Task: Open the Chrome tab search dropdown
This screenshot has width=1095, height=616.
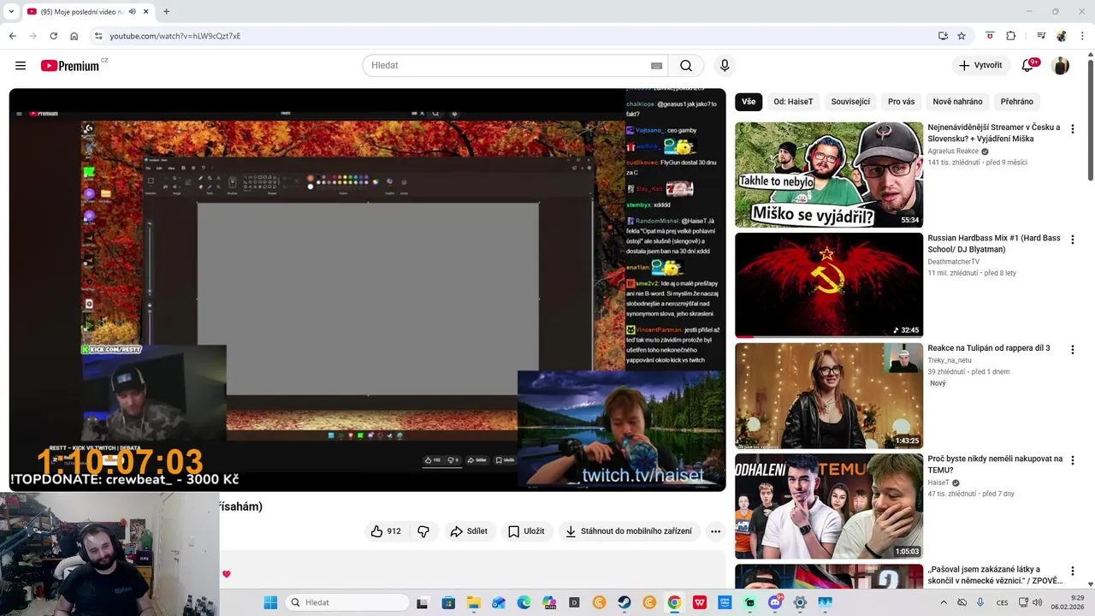Action: click(11, 12)
